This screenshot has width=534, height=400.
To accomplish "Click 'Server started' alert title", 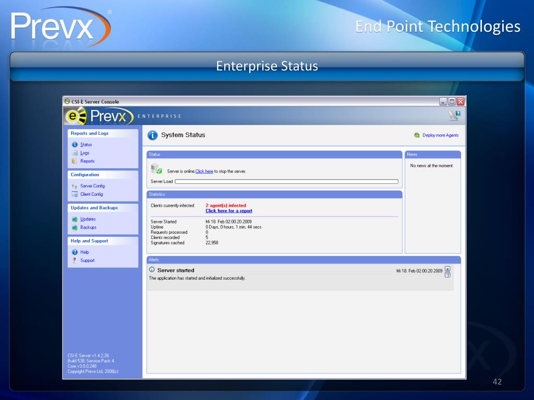I will (x=176, y=270).
